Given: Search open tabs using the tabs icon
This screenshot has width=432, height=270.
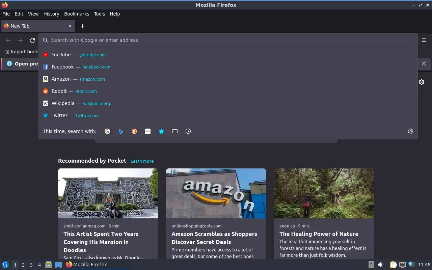Looking at the screenshot, I should 175,131.
